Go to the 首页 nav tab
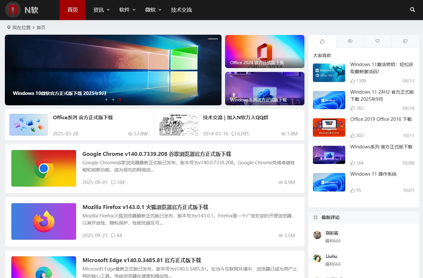 coord(73,10)
